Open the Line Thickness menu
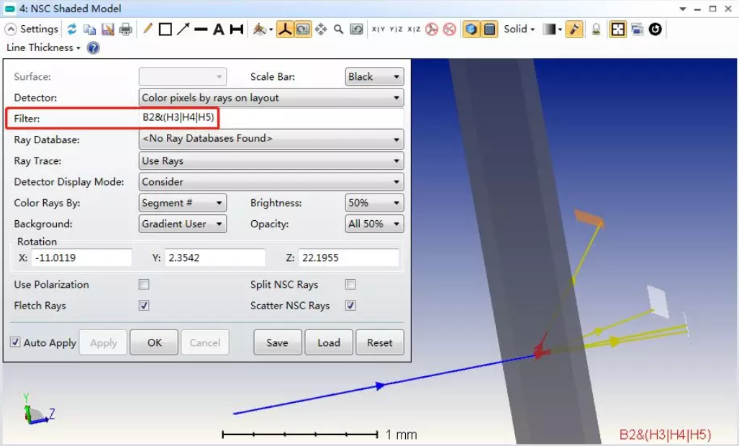739x446 pixels. tap(43, 48)
